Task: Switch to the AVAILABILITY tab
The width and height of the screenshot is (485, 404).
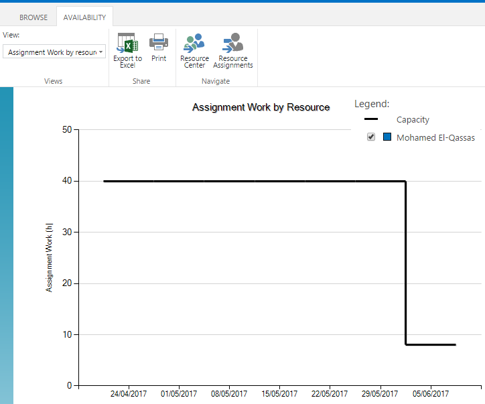Action: [x=84, y=17]
